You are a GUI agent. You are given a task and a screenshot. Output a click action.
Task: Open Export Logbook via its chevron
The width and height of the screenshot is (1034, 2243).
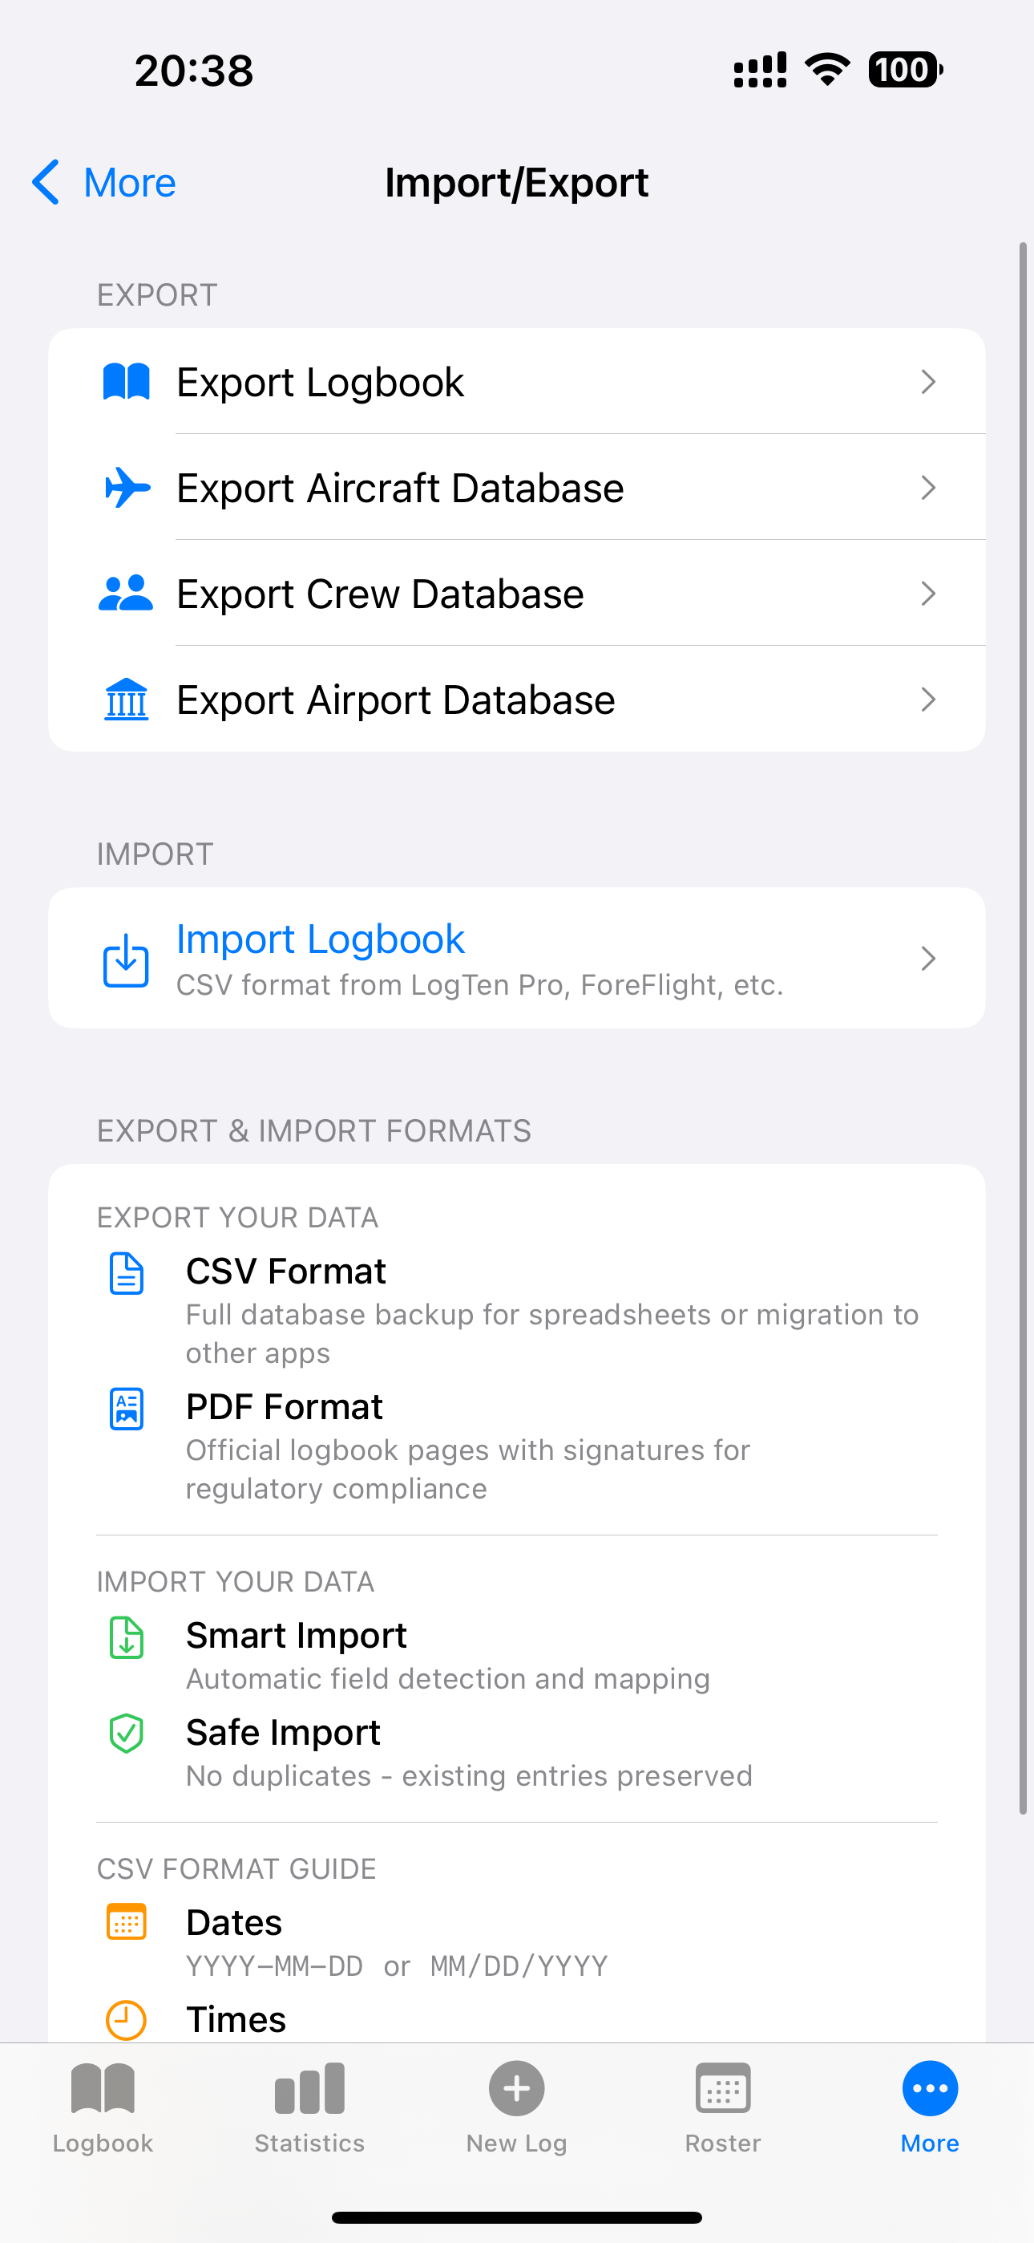[x=928, y=381]
